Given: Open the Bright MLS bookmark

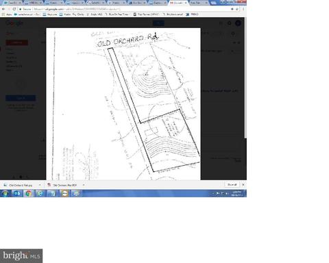Looking at the screenshot, I should tap(95, 14).
